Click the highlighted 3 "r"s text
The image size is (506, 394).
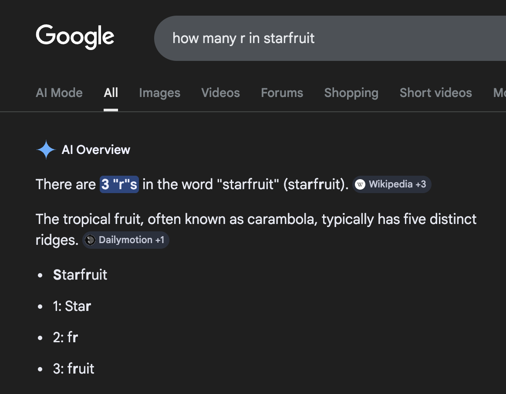coord(119,184)
